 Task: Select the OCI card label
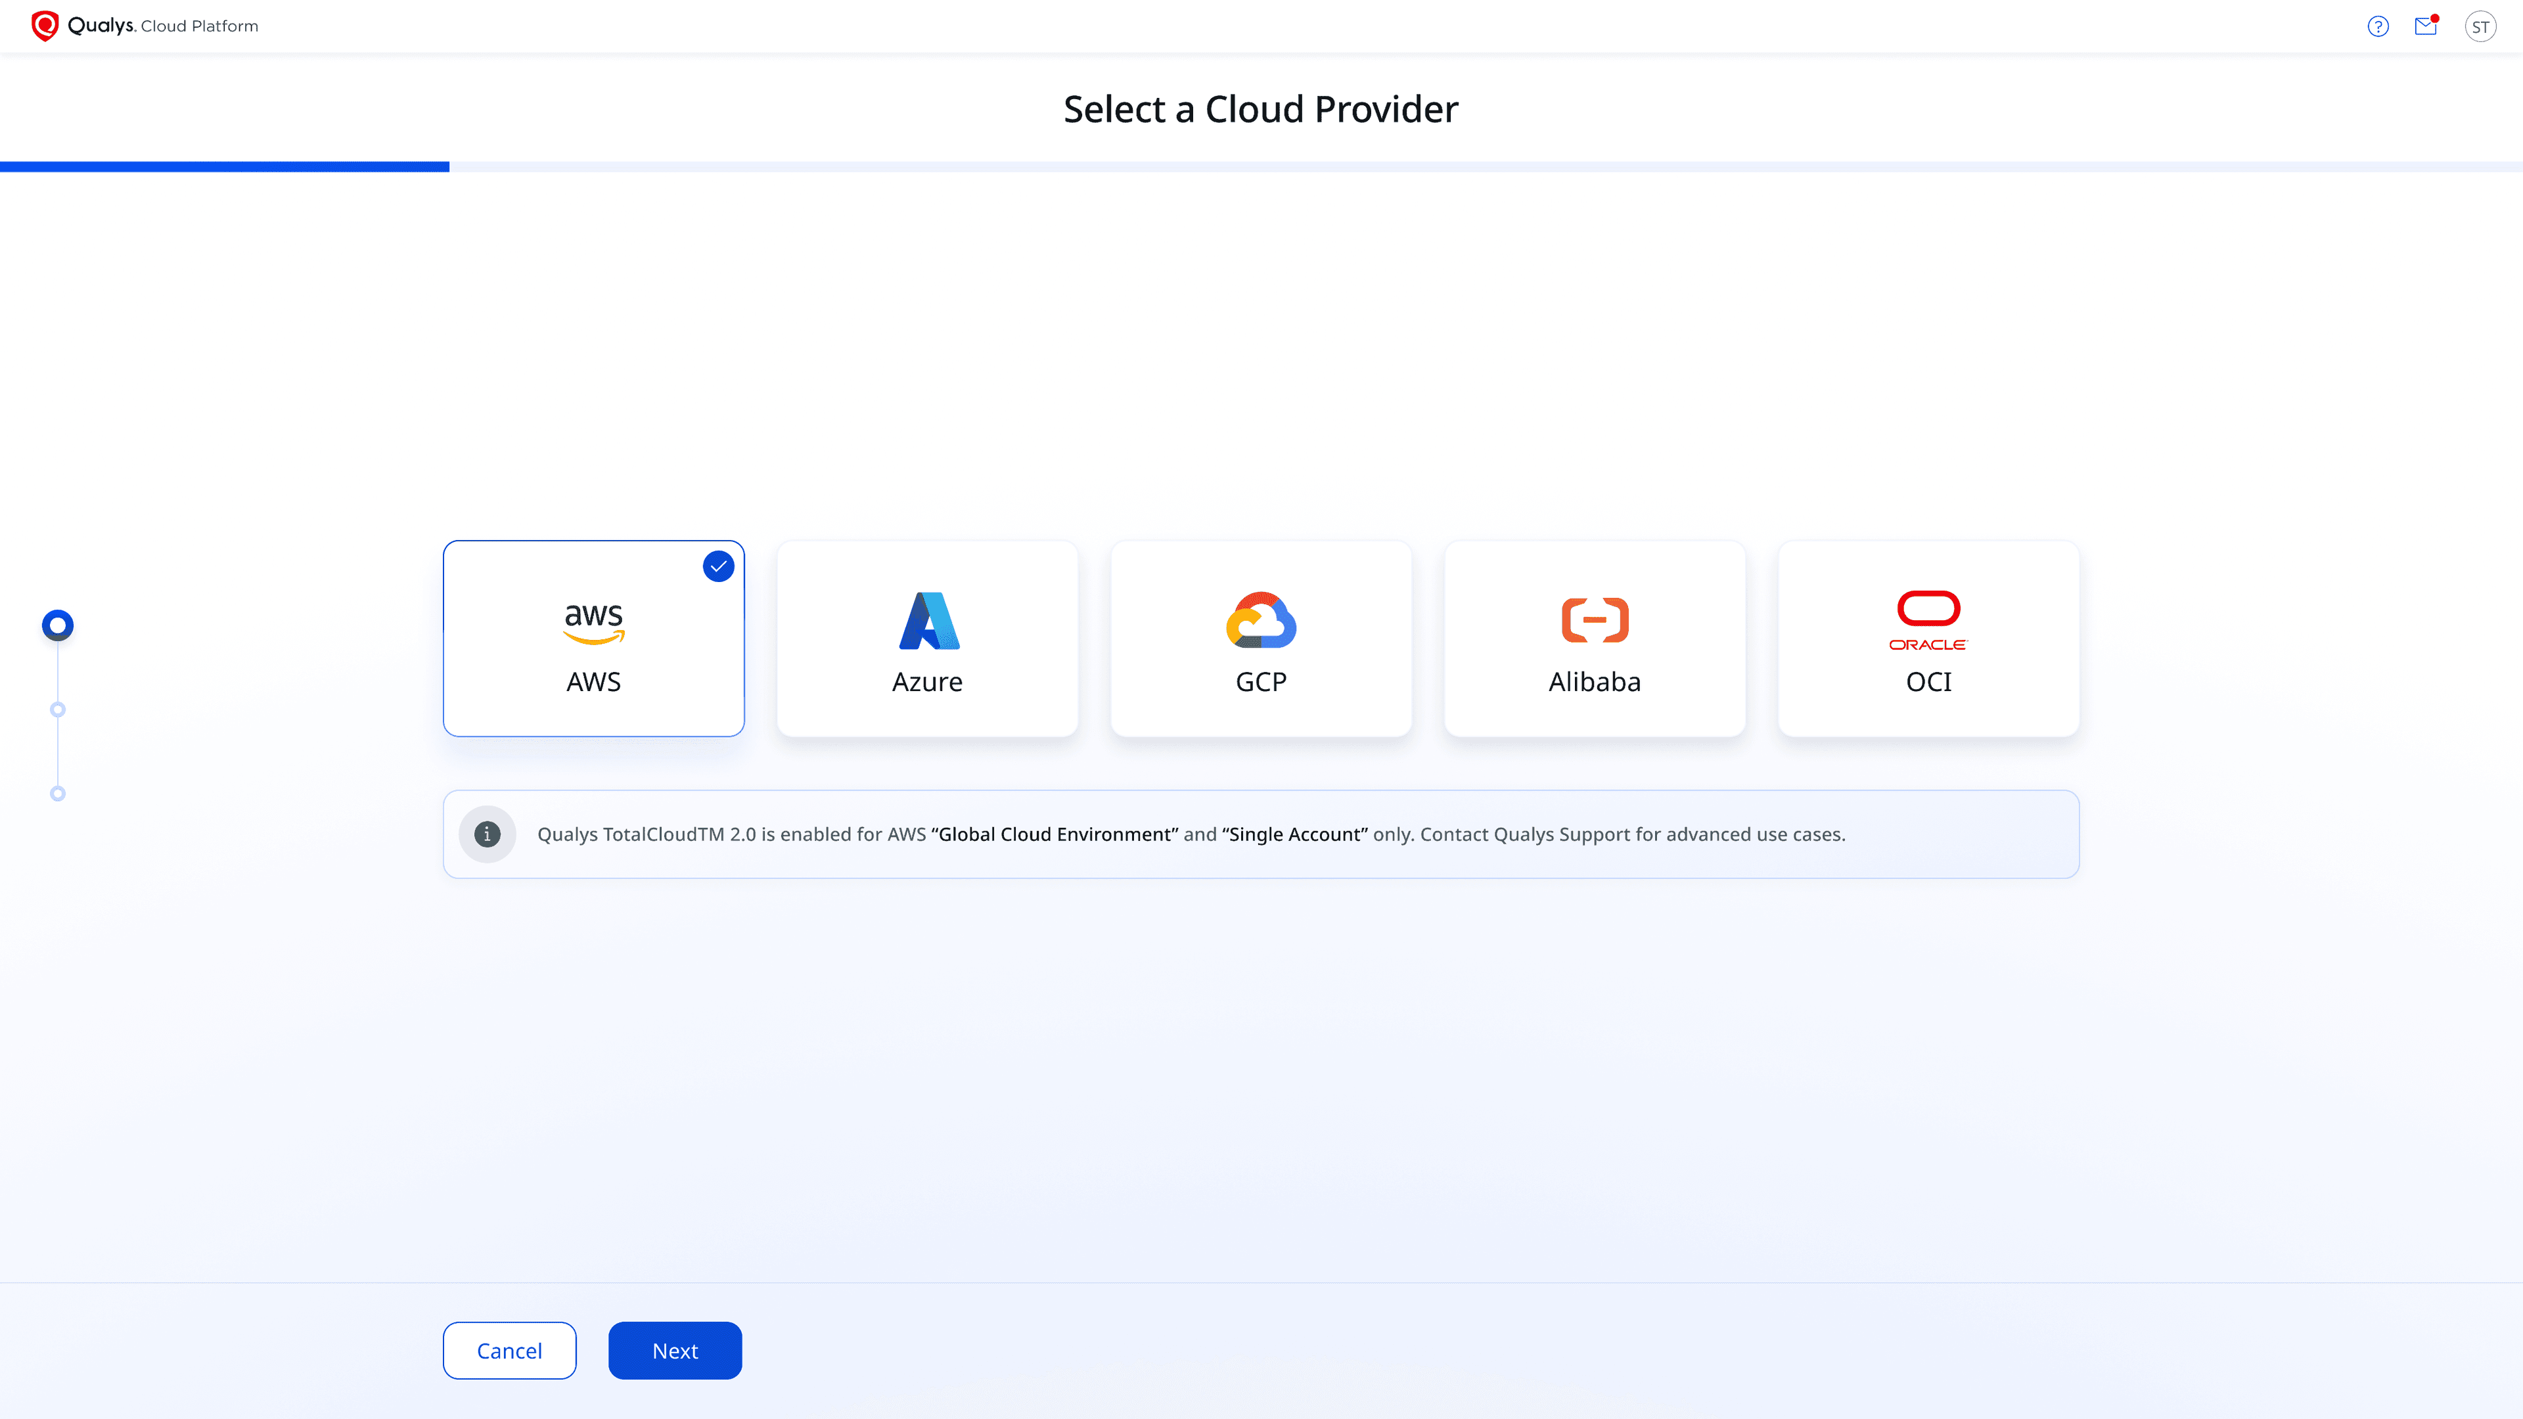pyautogui.click(x=1928, y=682)
